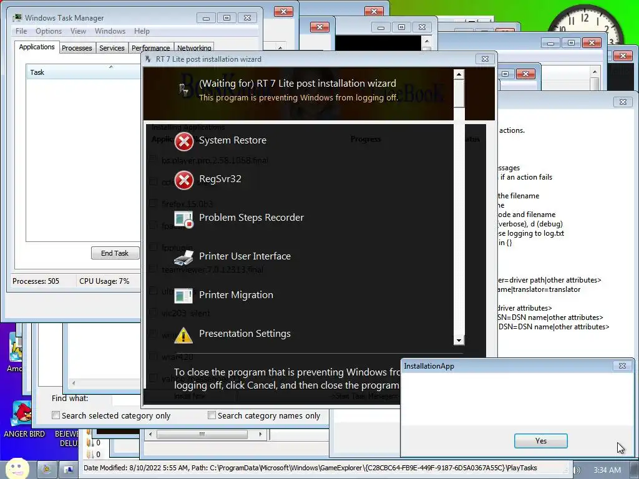Select the Problem Steps Recorder icon

[184, 219]
